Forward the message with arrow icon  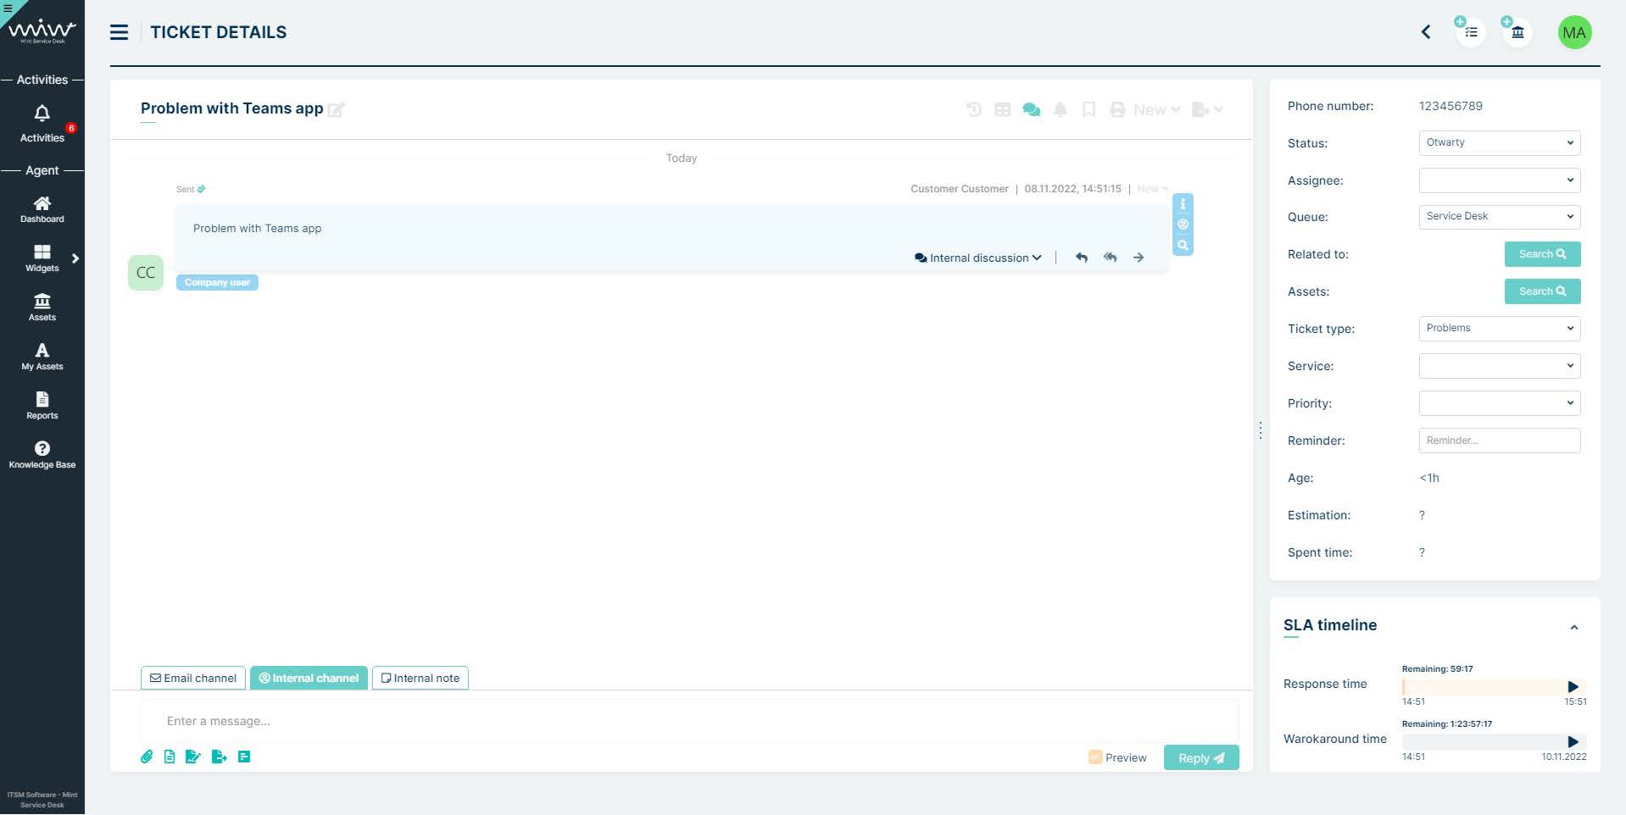click(1139, 258)
